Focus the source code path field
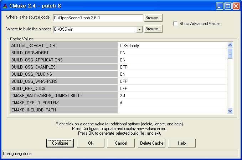This screenshot has height=160, width=242. 98,18
